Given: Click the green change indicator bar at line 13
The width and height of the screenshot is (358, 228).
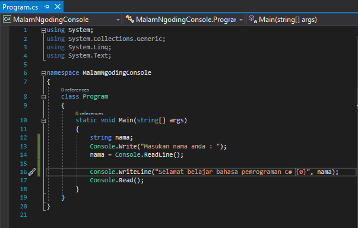Looking at the screenshot, I should 39,146.
